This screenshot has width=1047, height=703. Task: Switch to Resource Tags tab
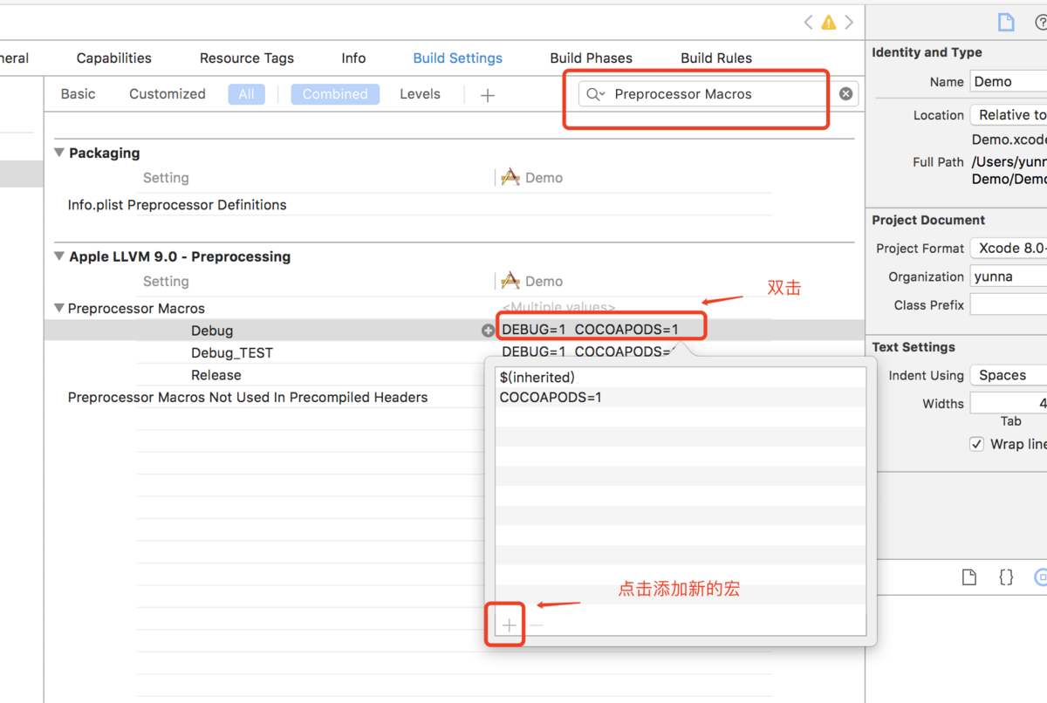coord(247,58)
